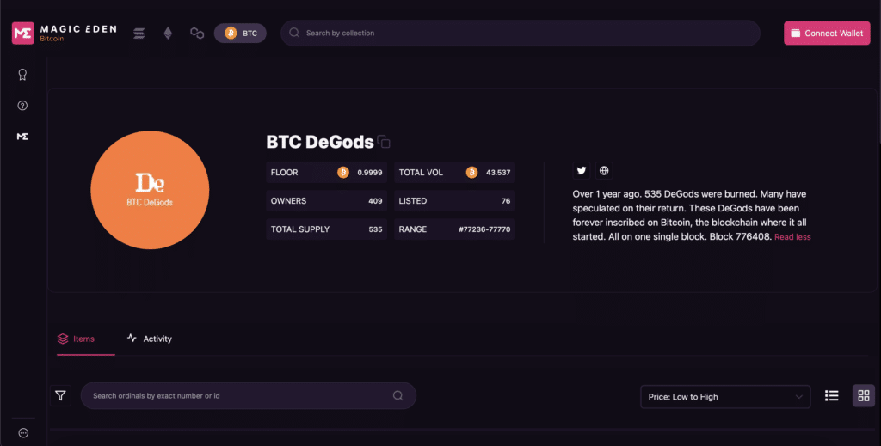
Task: Switch to list view layout
Action: [832, 395]
